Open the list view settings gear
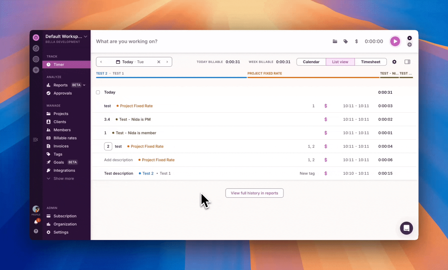Screen dimensions: 448x270 click(394, 62)
